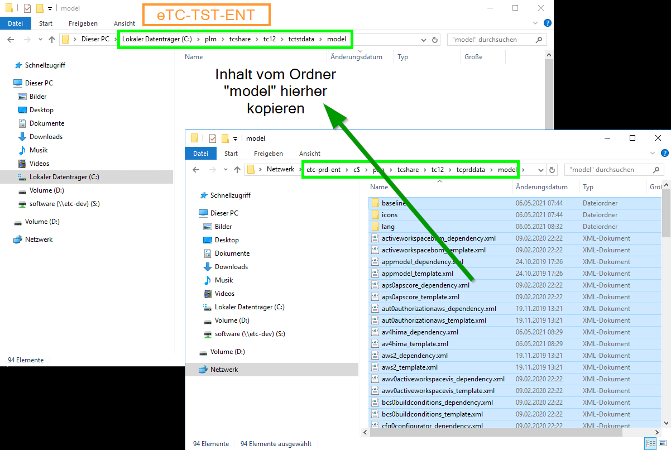Open the Ansicht tab in the back window
This screenshot has width=671, height=450.
(x=124, y=23)
